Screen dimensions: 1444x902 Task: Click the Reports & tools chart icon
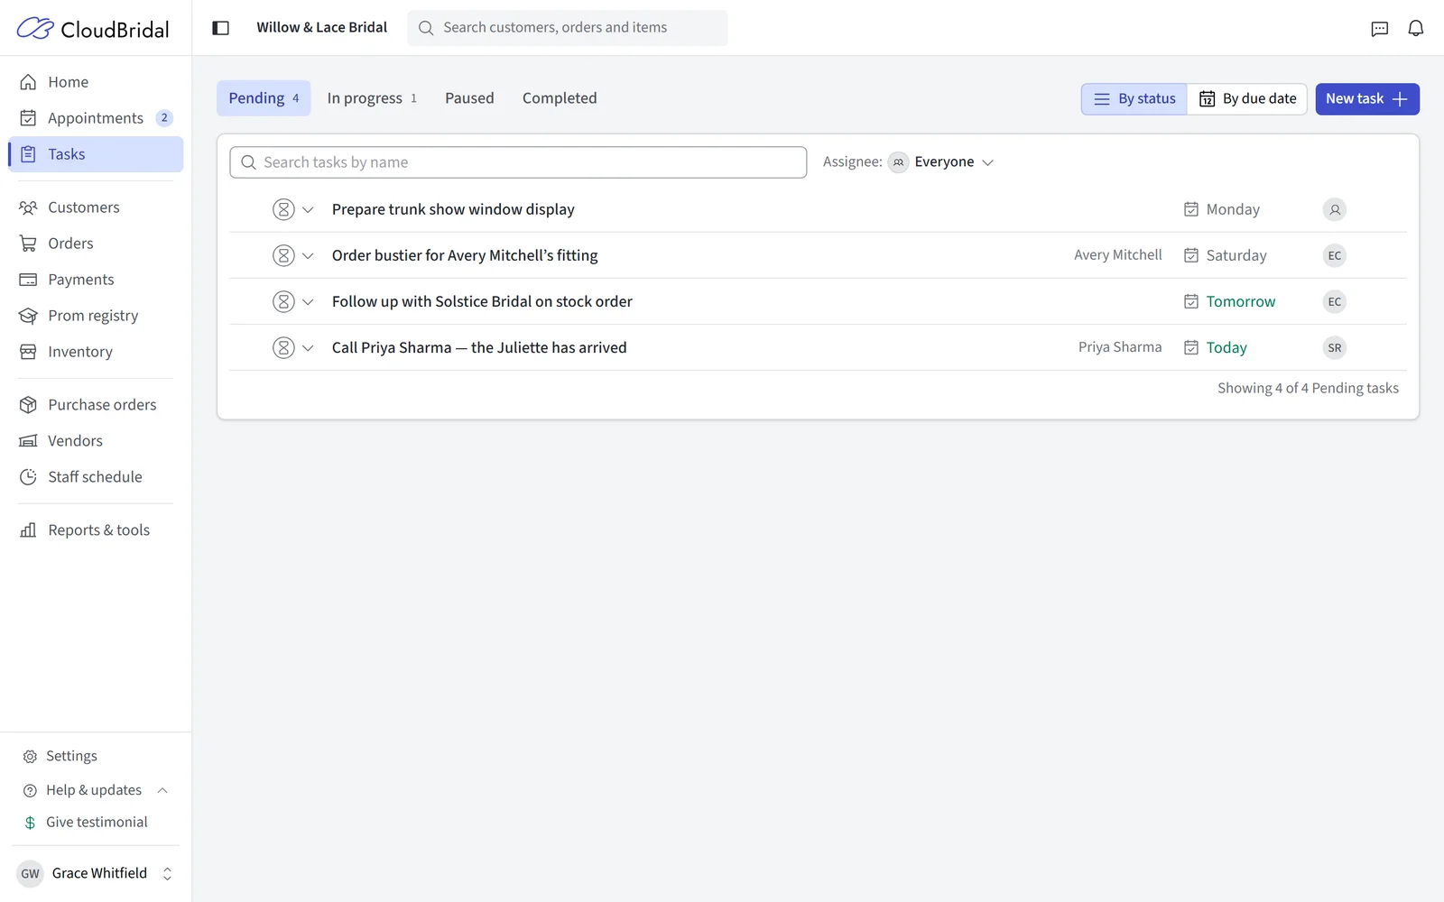(x=28, y=530)
